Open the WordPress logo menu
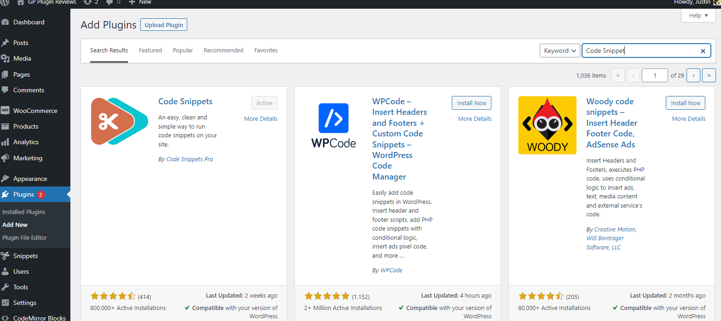This screenshot has height=321, width=721. [5, 2]
